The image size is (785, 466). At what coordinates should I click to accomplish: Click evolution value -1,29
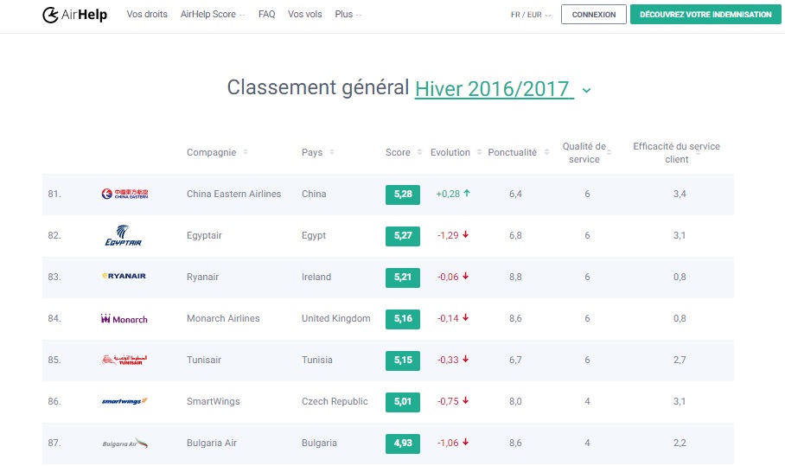click(x=448, y=235)
